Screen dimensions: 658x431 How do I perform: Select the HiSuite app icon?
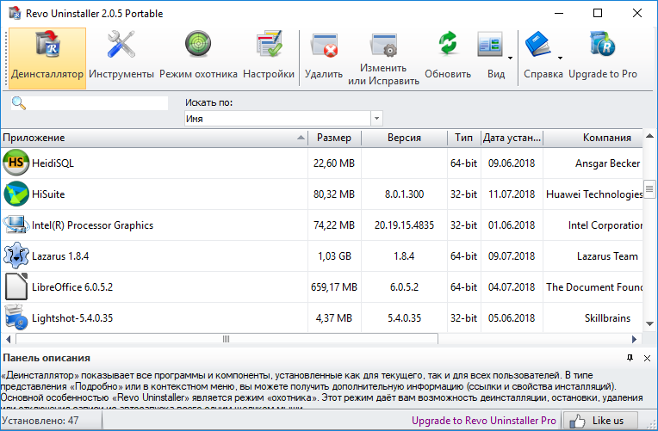(x=16, y=194)
